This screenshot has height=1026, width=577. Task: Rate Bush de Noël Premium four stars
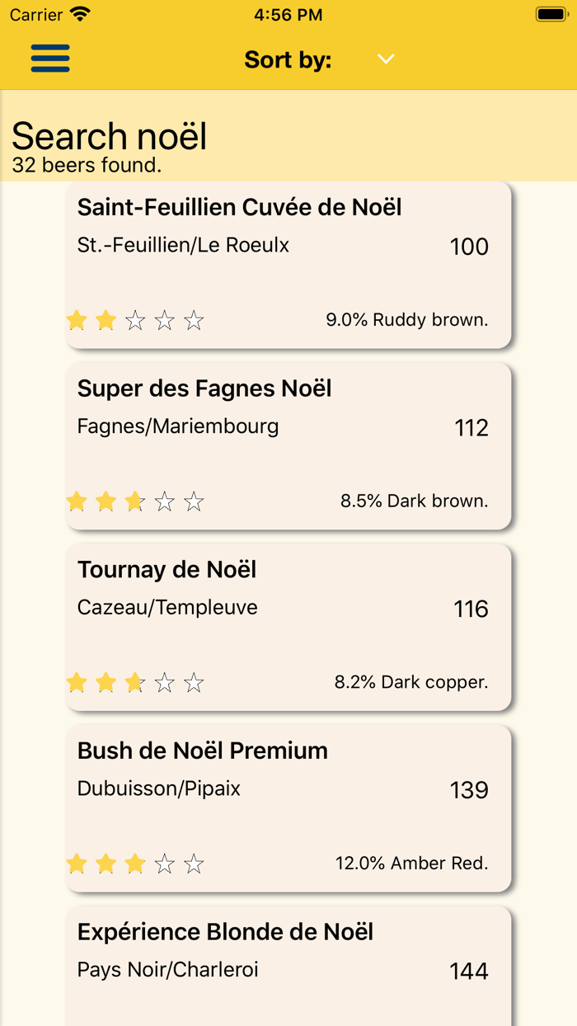pyautogui.click(x=165, y=864)
